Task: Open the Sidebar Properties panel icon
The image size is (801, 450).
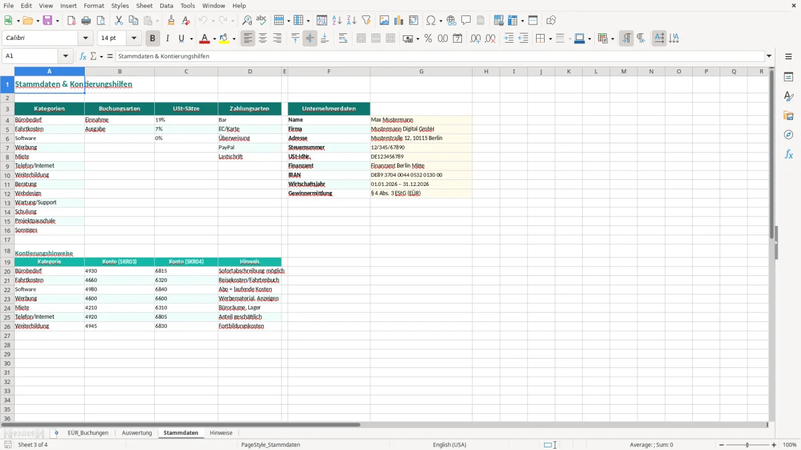Action: click(x=788, y=77)
